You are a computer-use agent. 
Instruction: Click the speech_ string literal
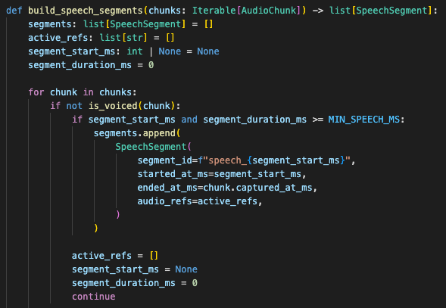coord(228,160)
